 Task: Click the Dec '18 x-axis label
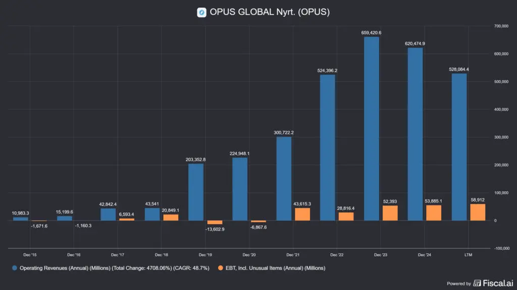tap(162, 255)
